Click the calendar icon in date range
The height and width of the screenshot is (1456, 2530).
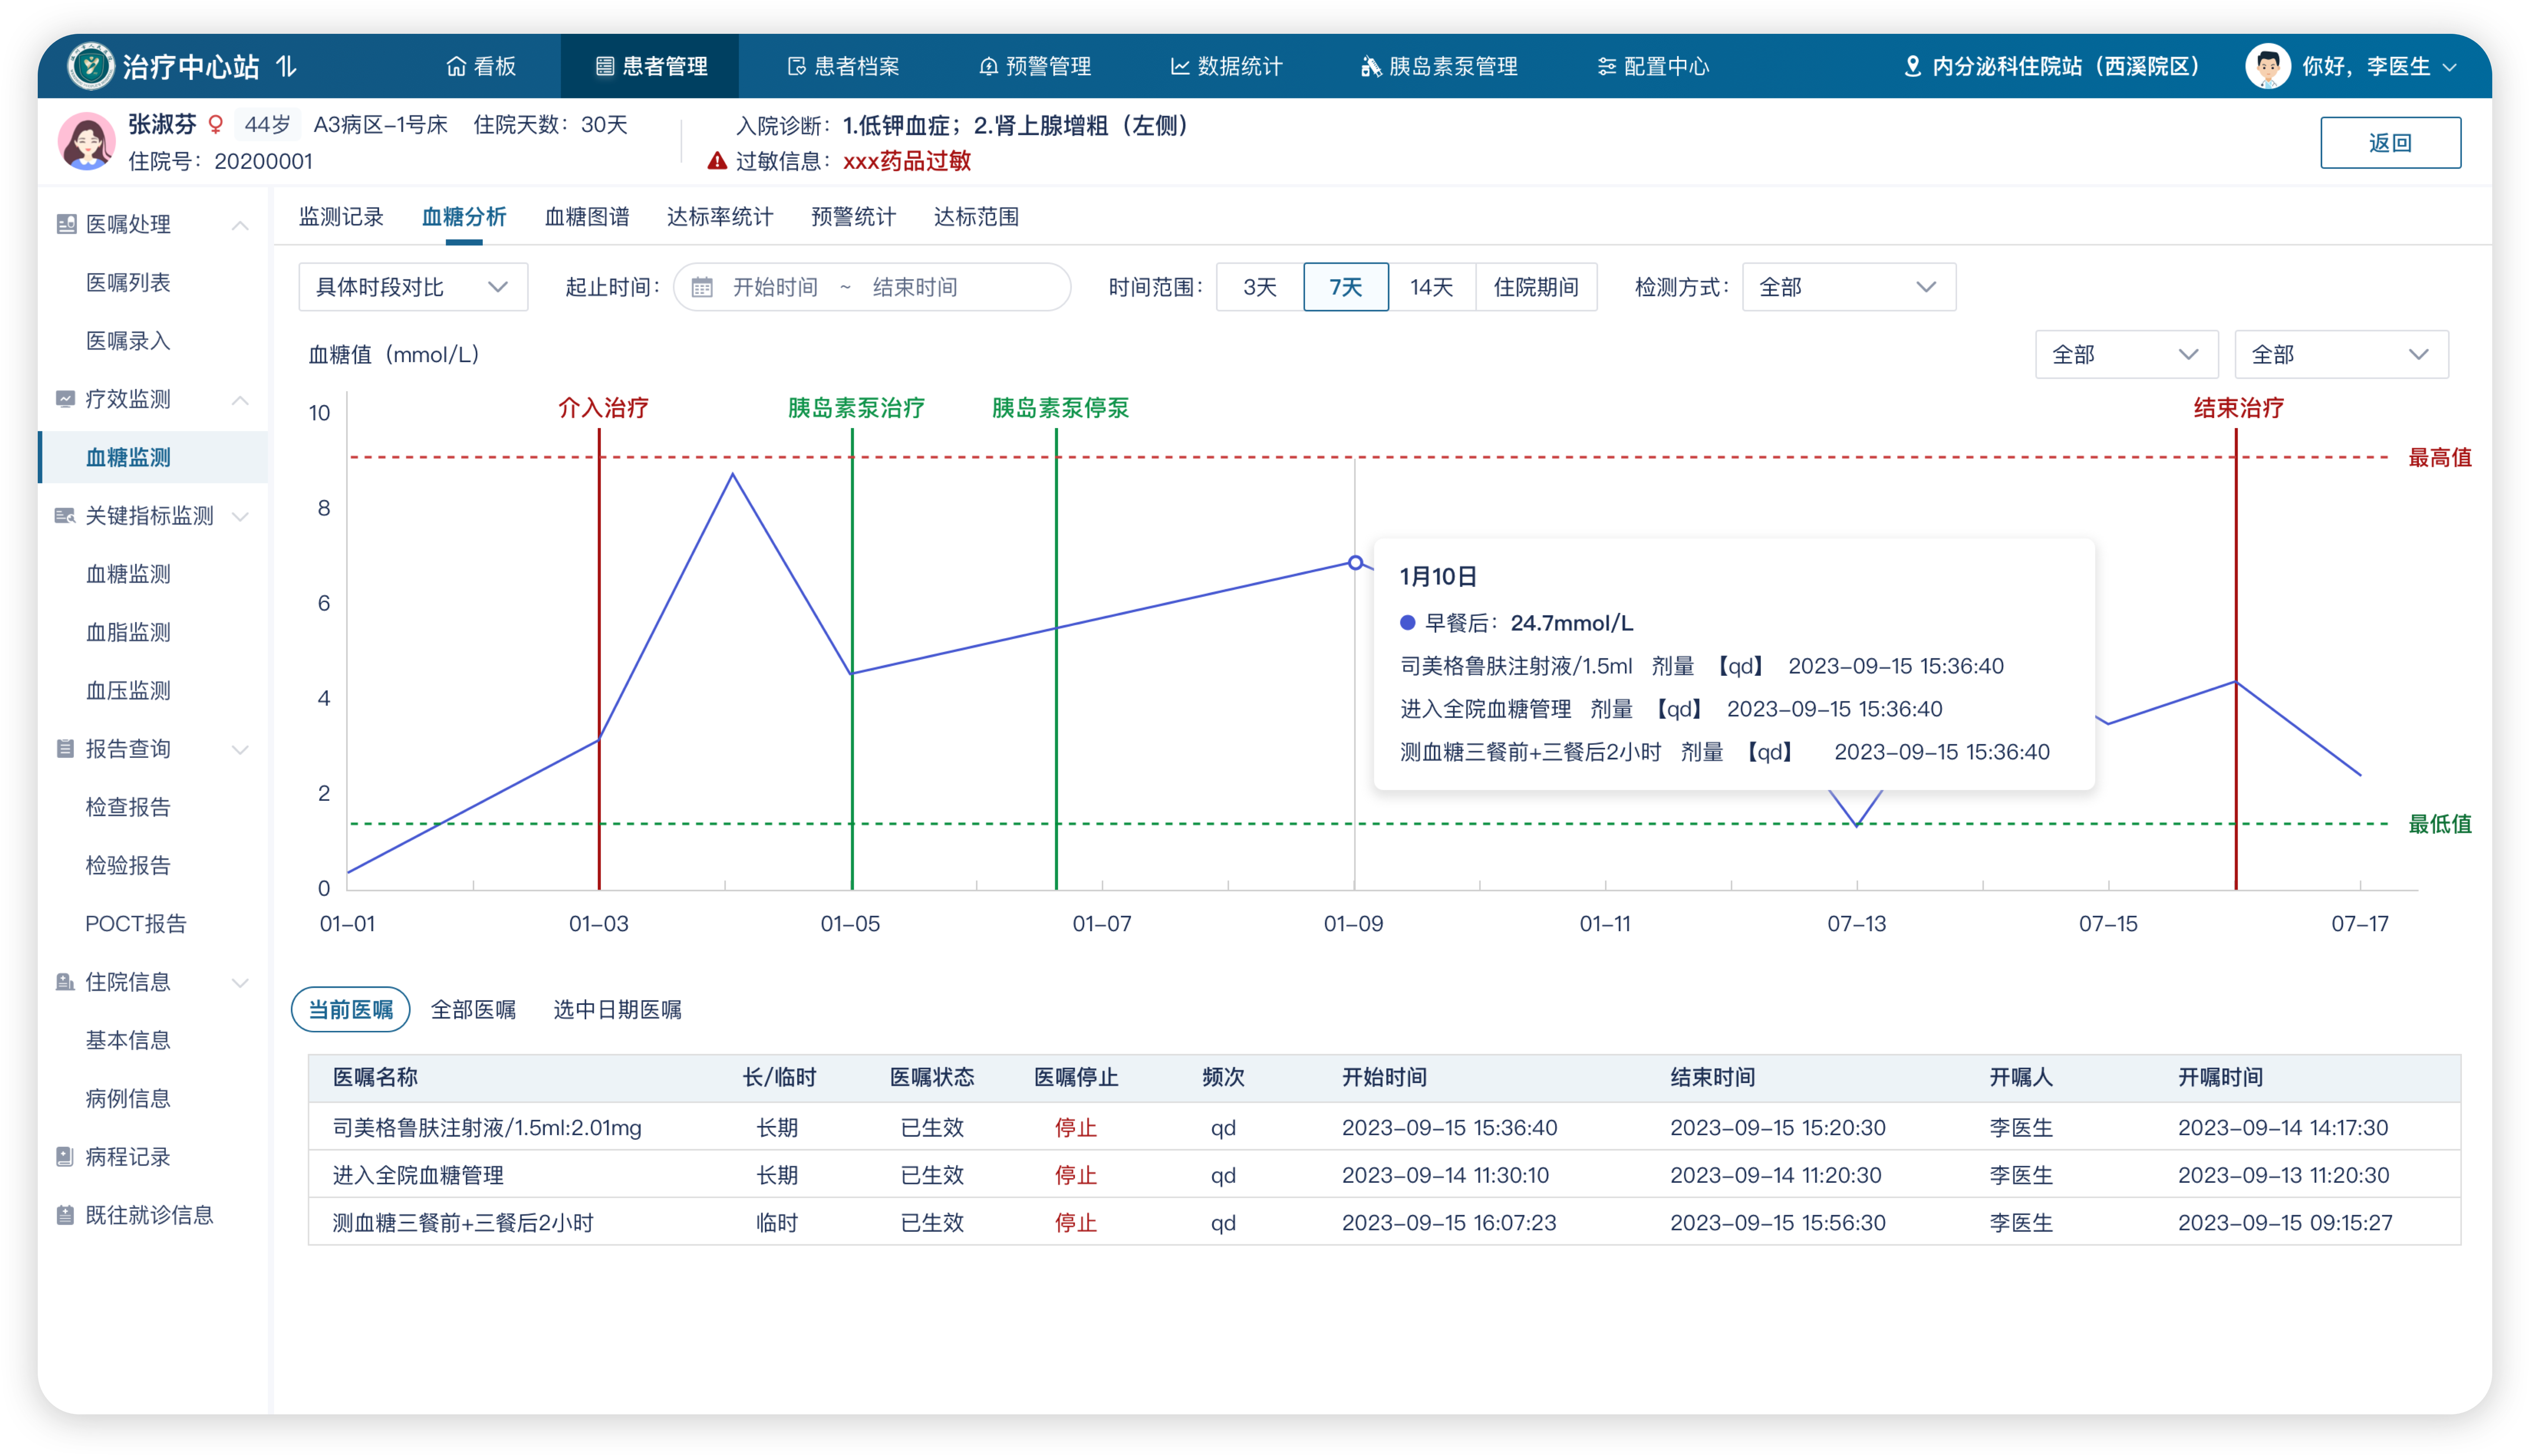(x=702, y=287)
